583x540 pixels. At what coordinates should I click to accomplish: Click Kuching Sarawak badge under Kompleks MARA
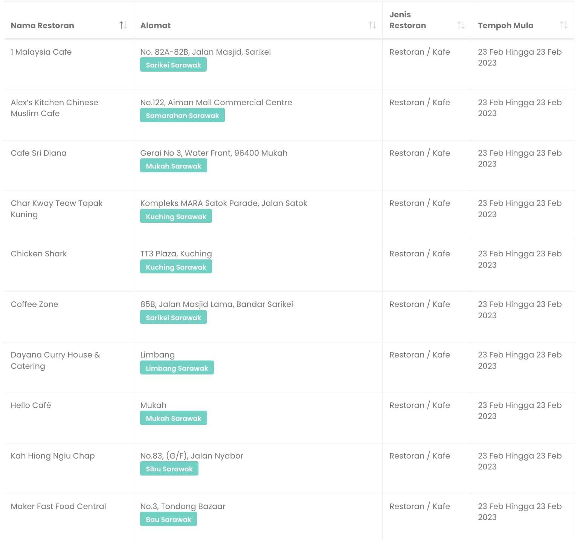[176, 216]
